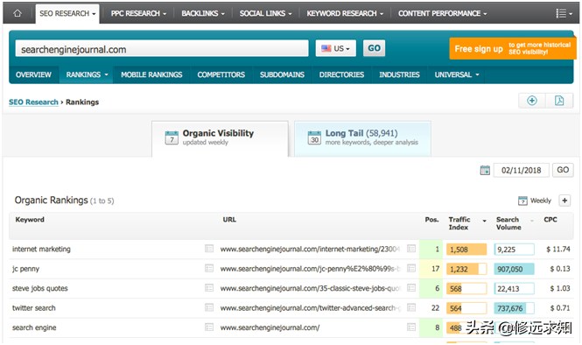Viewport: 582px width, 345px height.
Task: Open the 35-classic-steve-jobs URL link
Action: click(x=311, y=288)
